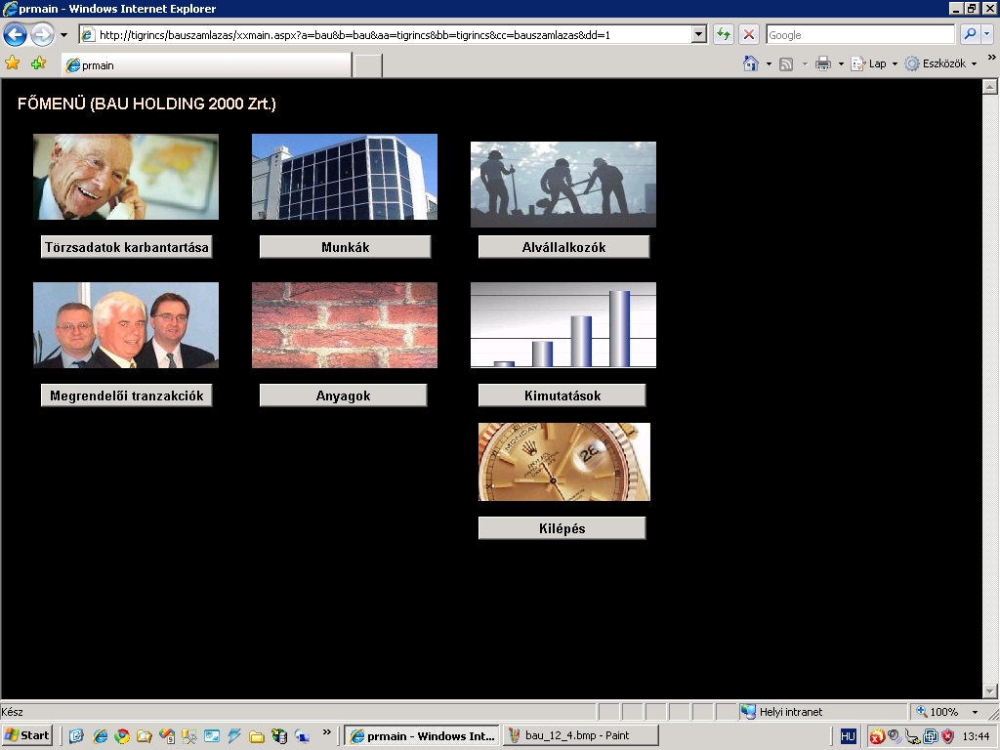
Task: Click the smiling man on phone image
Action: (126, 177)
